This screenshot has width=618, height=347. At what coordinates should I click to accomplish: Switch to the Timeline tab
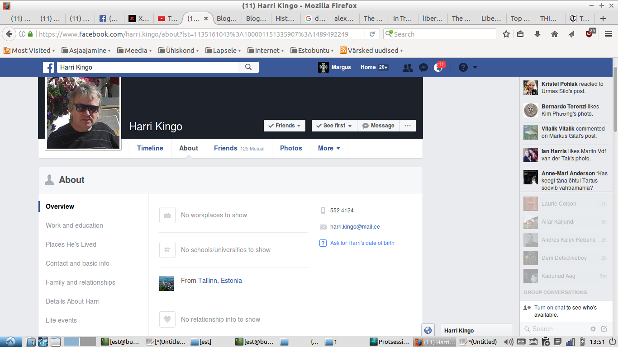pos(150,148)
